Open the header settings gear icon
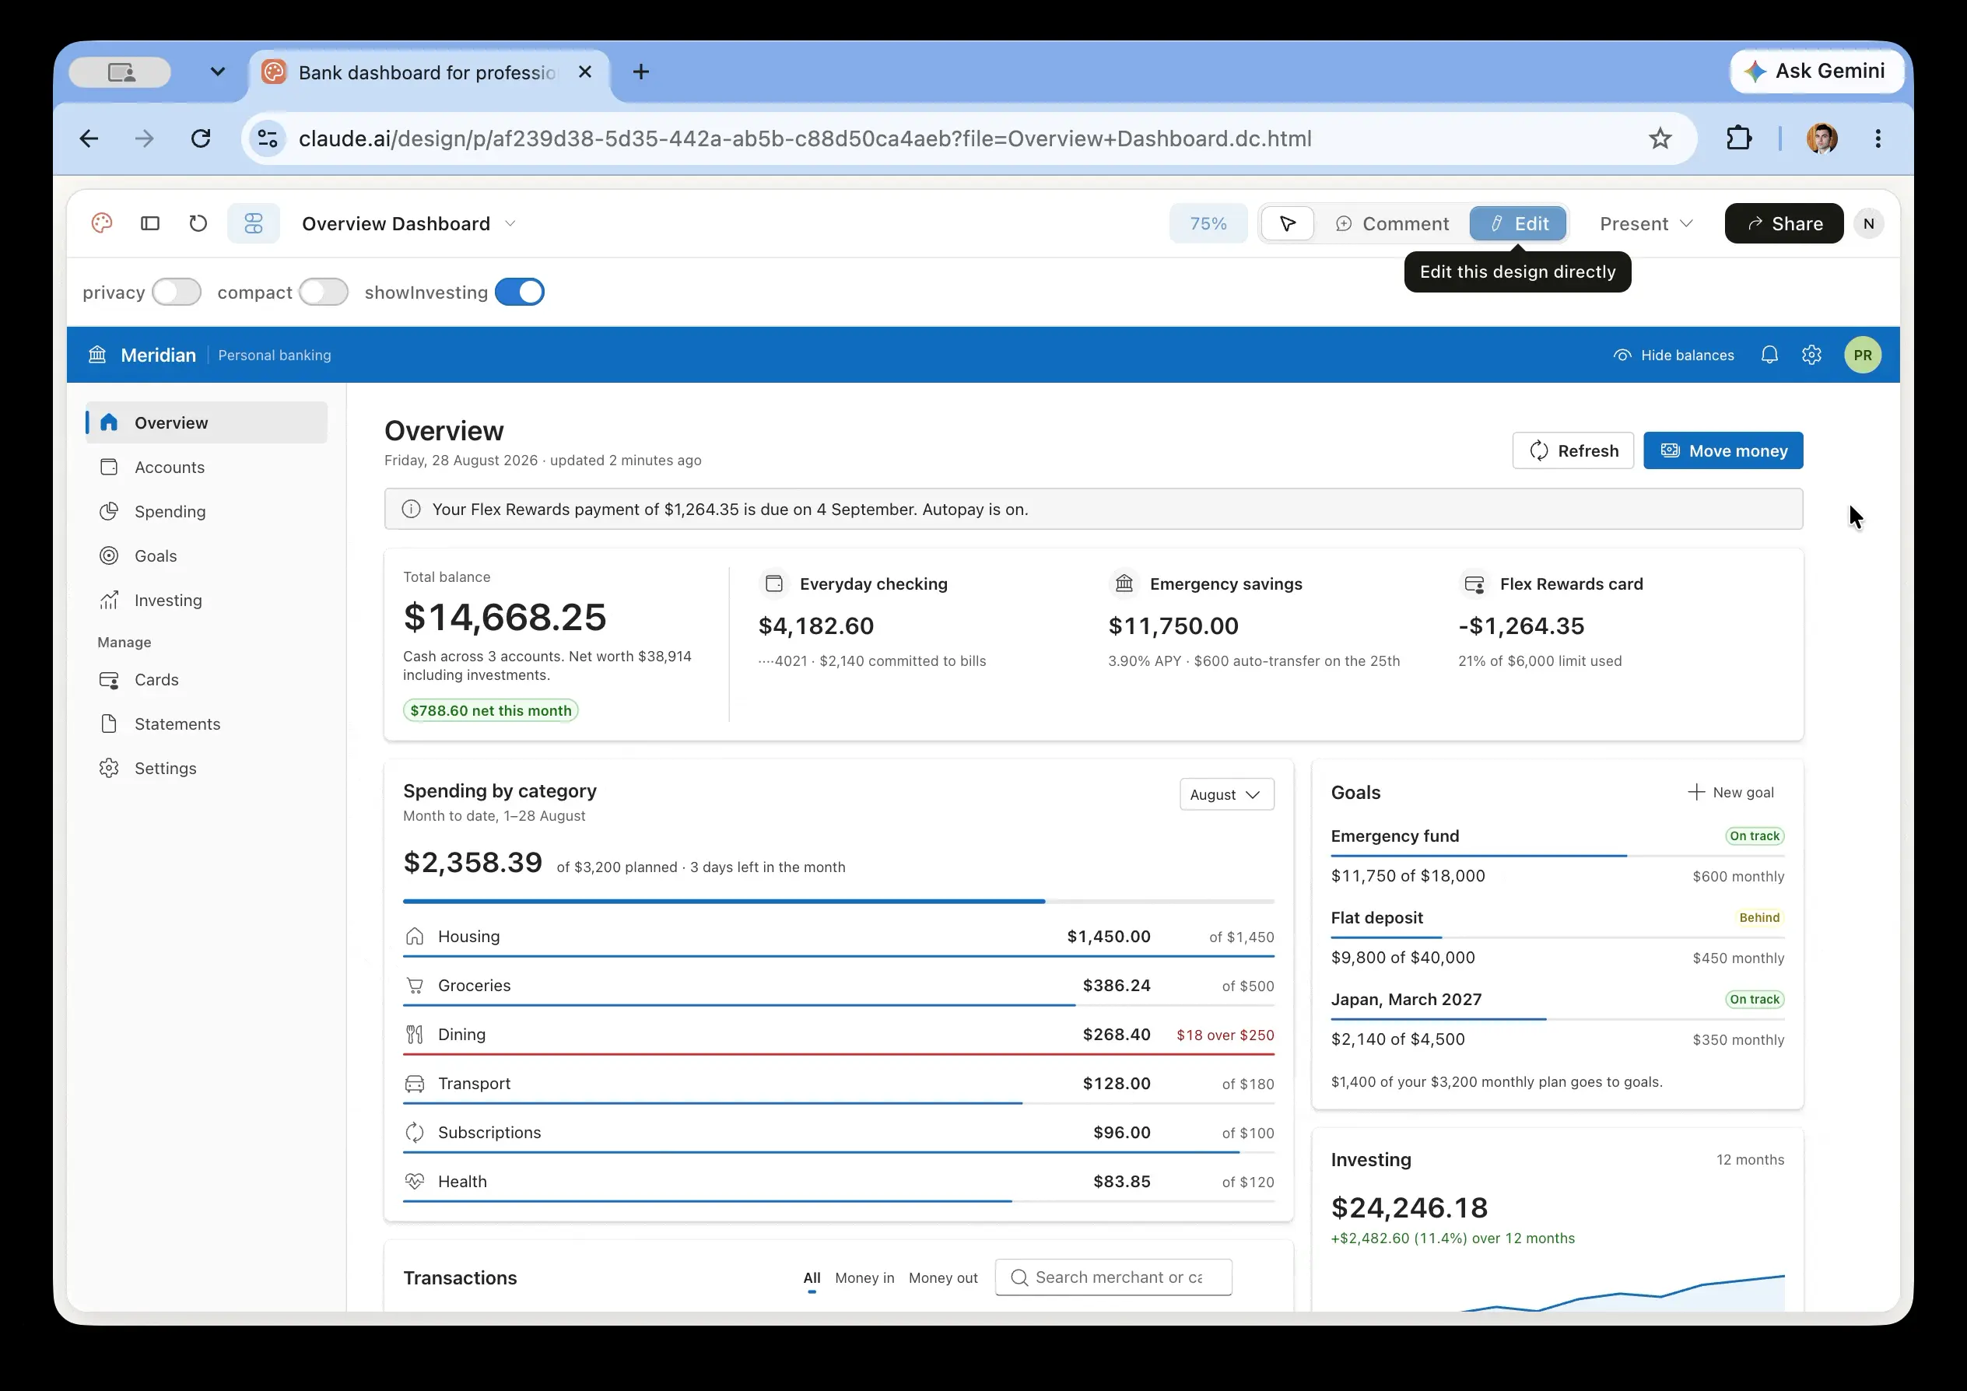The height and width of the screenshot is (1391, 1967). (1811, 355)
